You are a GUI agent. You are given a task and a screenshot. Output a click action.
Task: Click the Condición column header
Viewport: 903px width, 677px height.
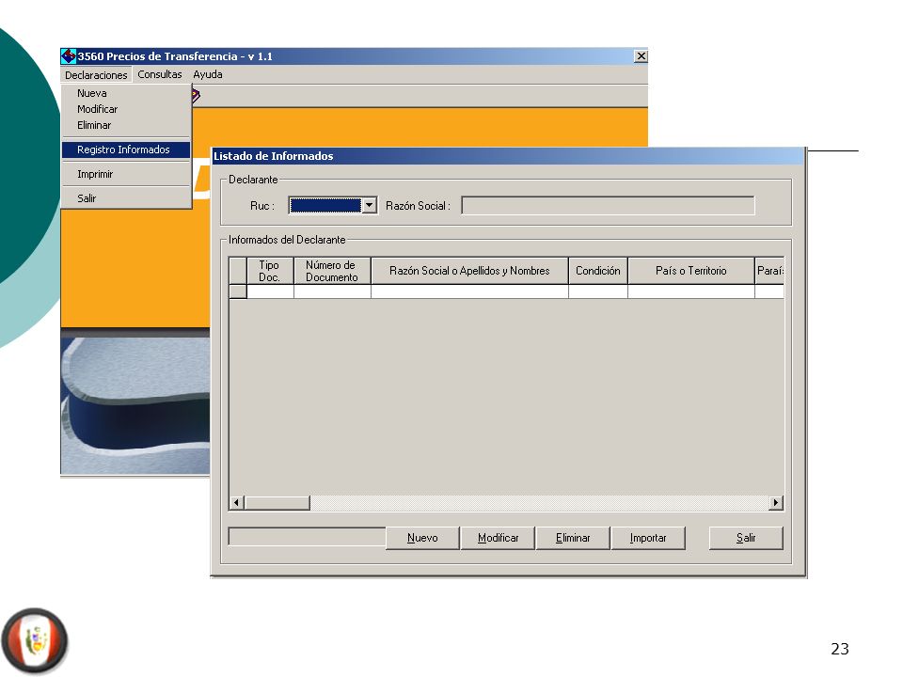click(598, 271)
